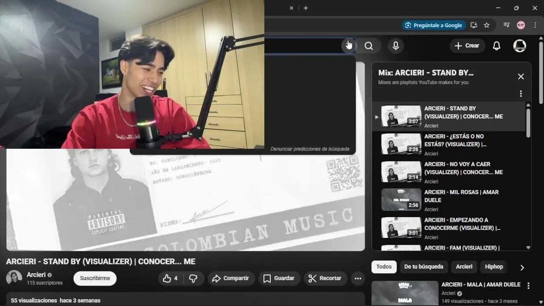Open options for ARCIERI - MALA video
This screenshot has height=306, width=544.
tap(528, 286)
